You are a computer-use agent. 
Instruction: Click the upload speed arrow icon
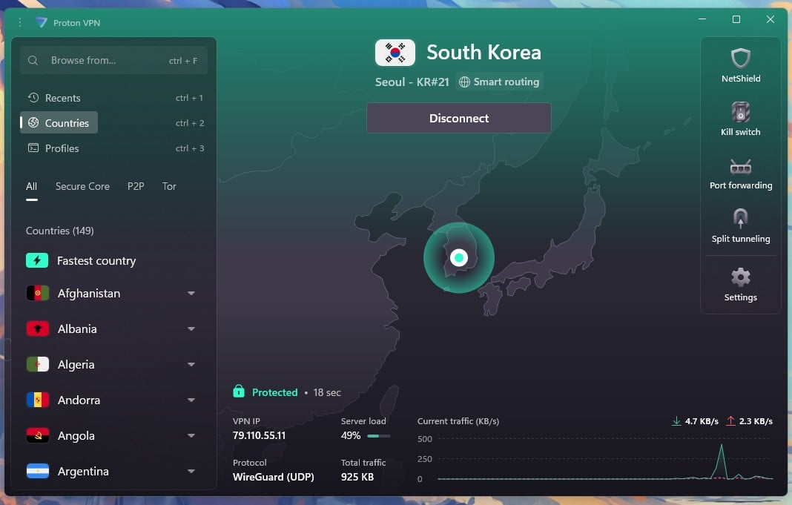pyautogui.click(x=730, y=420)
